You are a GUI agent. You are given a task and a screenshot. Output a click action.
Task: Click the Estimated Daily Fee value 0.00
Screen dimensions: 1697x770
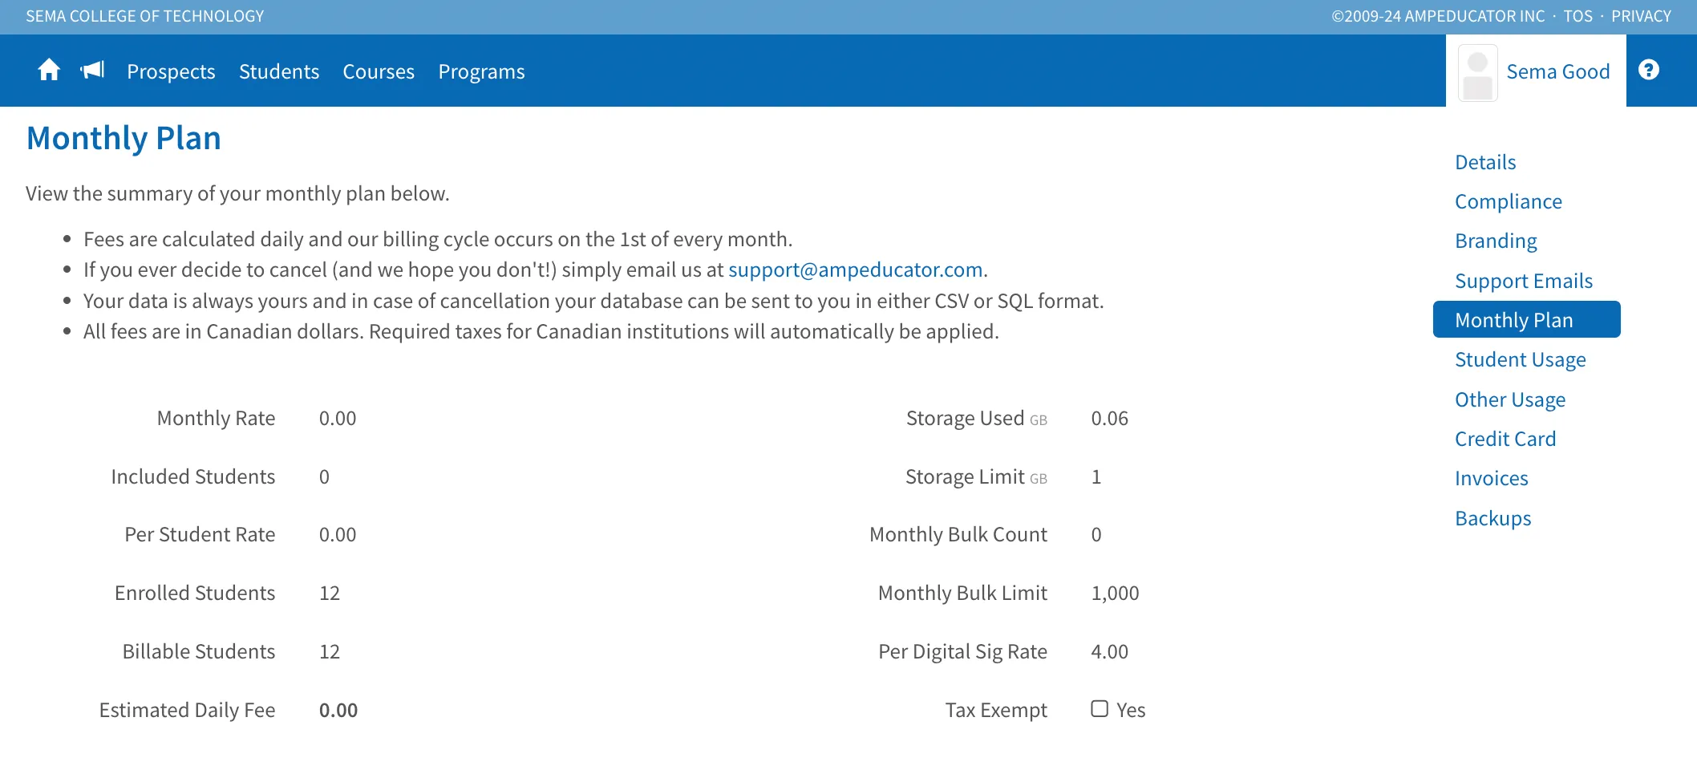pyautogui.click(x=338, y=710)
